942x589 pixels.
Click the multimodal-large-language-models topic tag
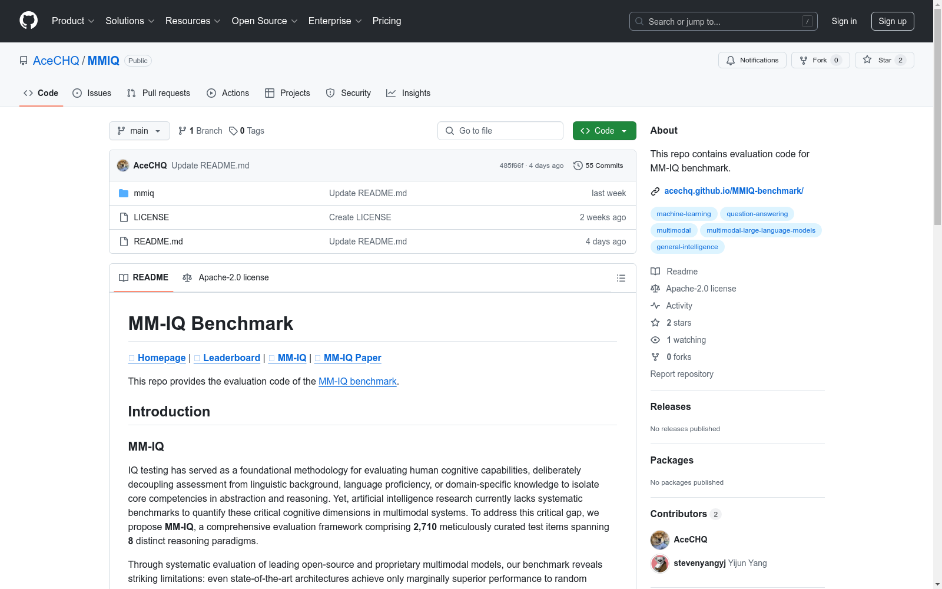(761, 230)
